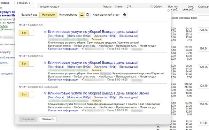This screenshot has width=209, height=130.
Task: Open the Объём help question icon
Action: click(152, 7)
